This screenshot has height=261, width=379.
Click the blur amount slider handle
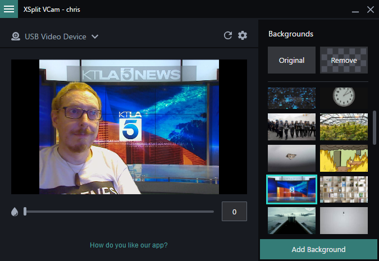(x=25, y=212)
